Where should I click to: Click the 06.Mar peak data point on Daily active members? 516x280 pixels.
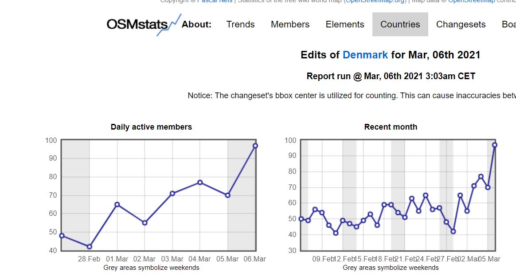tap(255, 145)
